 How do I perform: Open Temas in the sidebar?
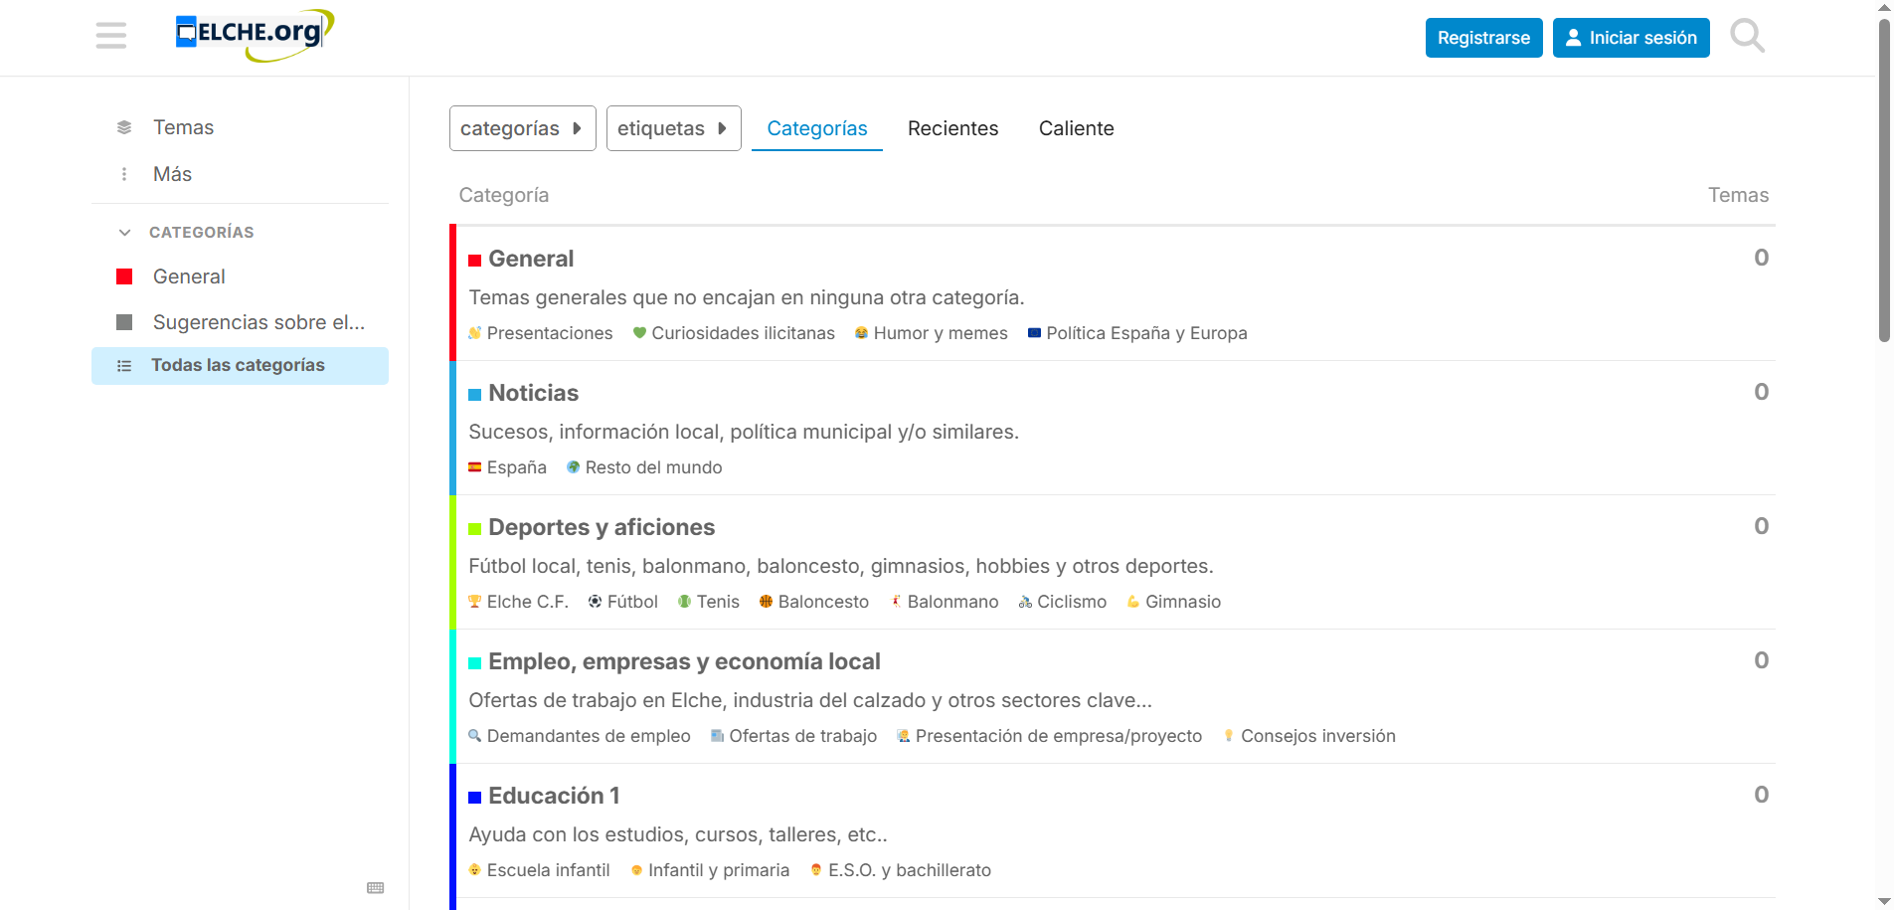click(240, 127)
